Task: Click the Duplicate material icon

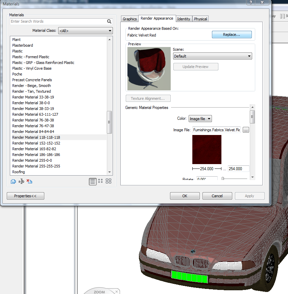Action: 13,181
